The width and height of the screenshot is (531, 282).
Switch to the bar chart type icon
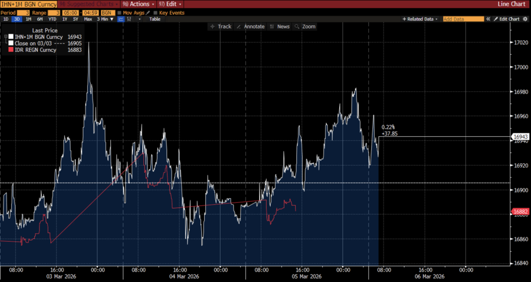129,19
